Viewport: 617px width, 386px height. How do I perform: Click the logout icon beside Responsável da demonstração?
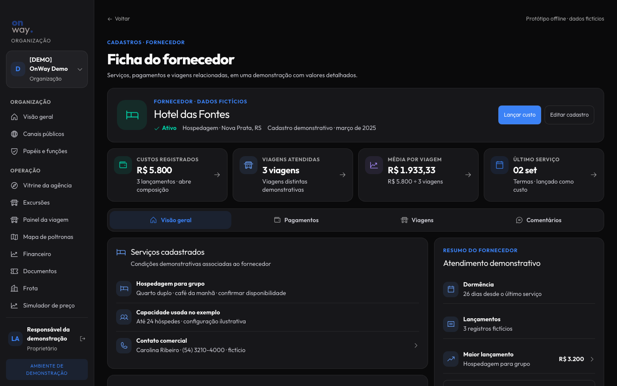pyautogui.click(x=83, y=339)
